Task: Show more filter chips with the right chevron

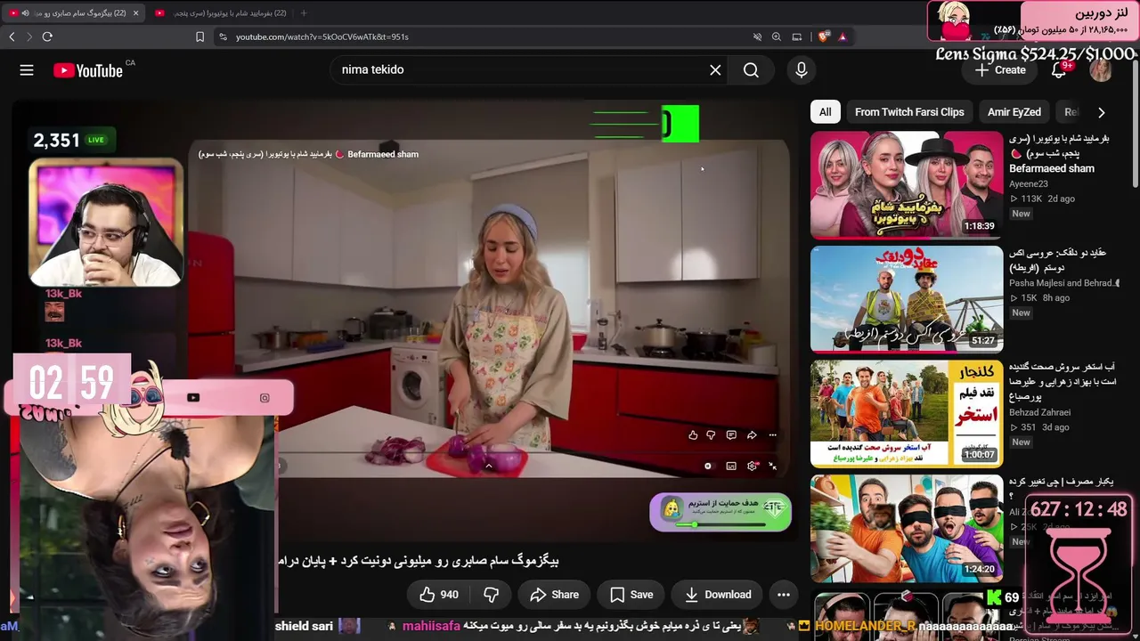Action: (x=1101, y=112)
